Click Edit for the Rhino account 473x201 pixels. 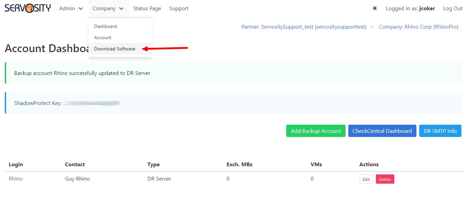366,179
